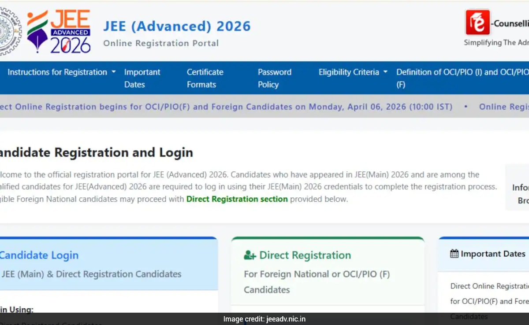529x325 pixels.
Task: Follow the green Direct Registration section link
Action: pos(237,199)
